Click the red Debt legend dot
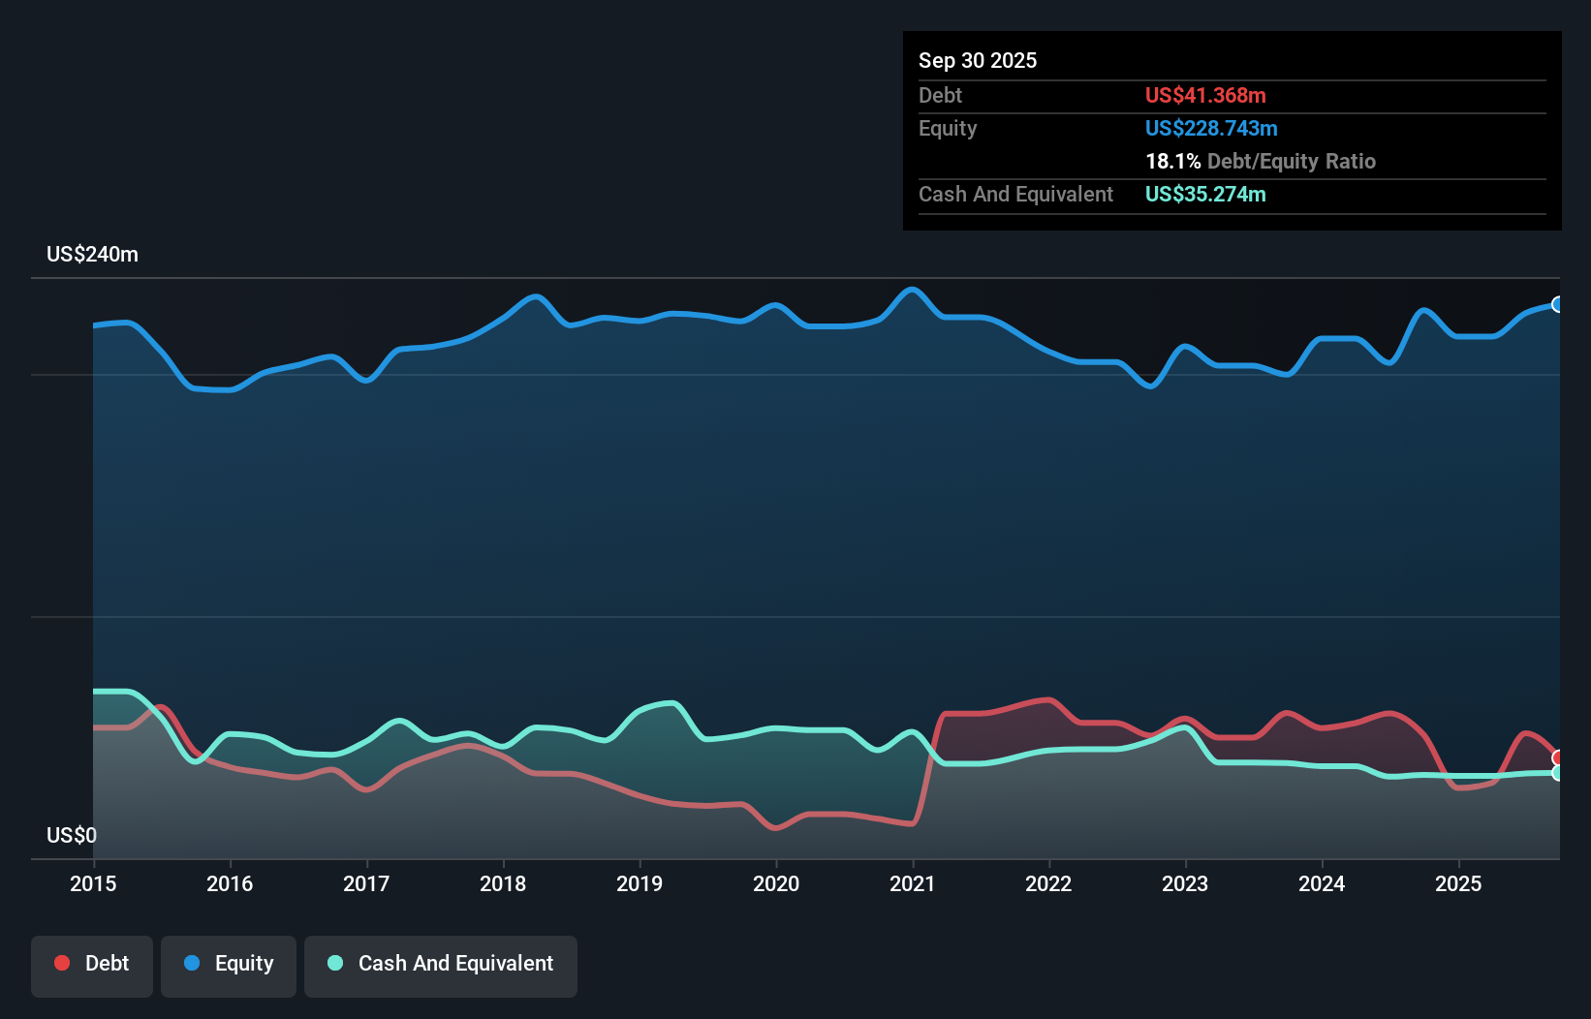 coord(61,963)
